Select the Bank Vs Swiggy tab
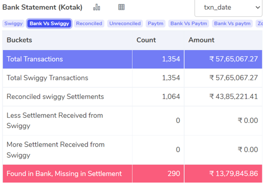The image size is (263, 186). click(49, 24)
